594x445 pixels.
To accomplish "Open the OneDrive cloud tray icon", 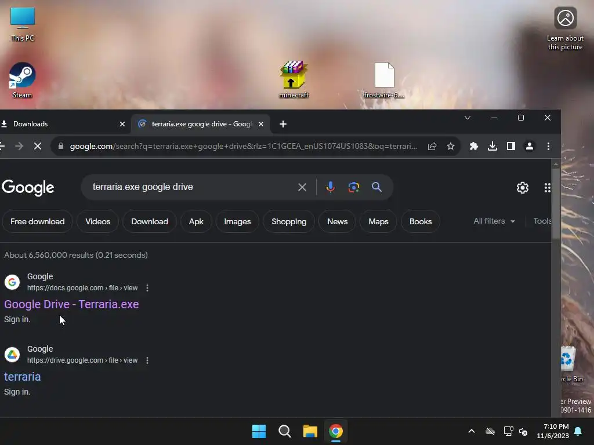I will click(490, 431).
